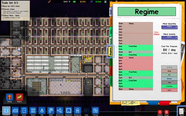Click the $3,868 cashflow value
This screenshot has width=186, height=116.
(x=98, y=2)
